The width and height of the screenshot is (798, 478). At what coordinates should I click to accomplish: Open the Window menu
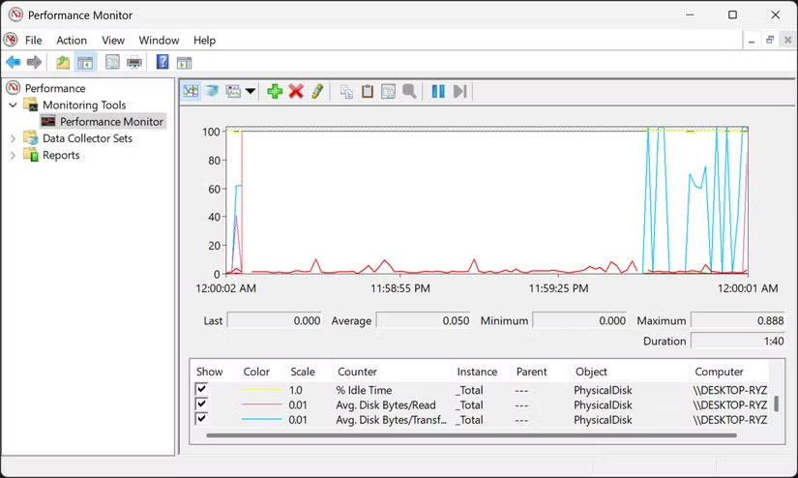click(x=159, y=41)
